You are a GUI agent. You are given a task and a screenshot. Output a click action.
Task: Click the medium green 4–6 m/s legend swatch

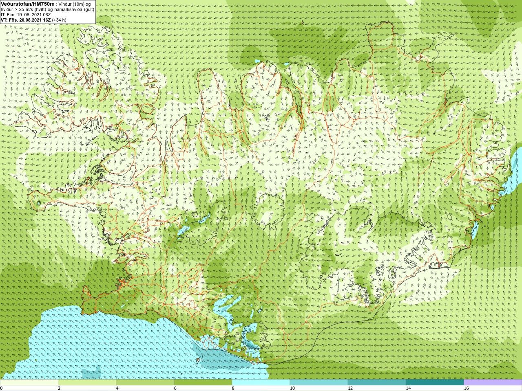[145, 382]
